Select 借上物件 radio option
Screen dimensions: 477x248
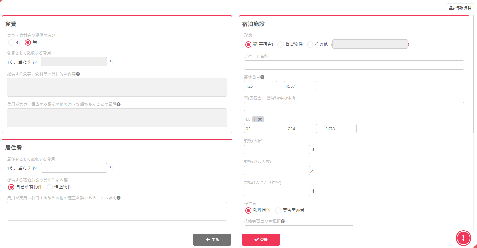click(50, 187)
